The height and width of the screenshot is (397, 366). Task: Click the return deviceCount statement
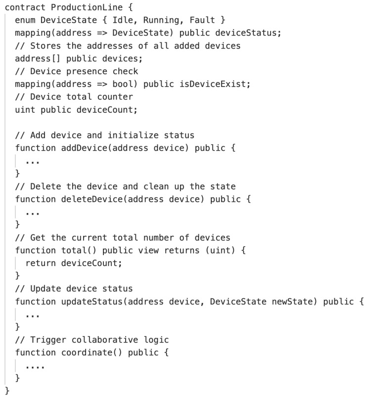pyautogui.click(x=74, y=264)
